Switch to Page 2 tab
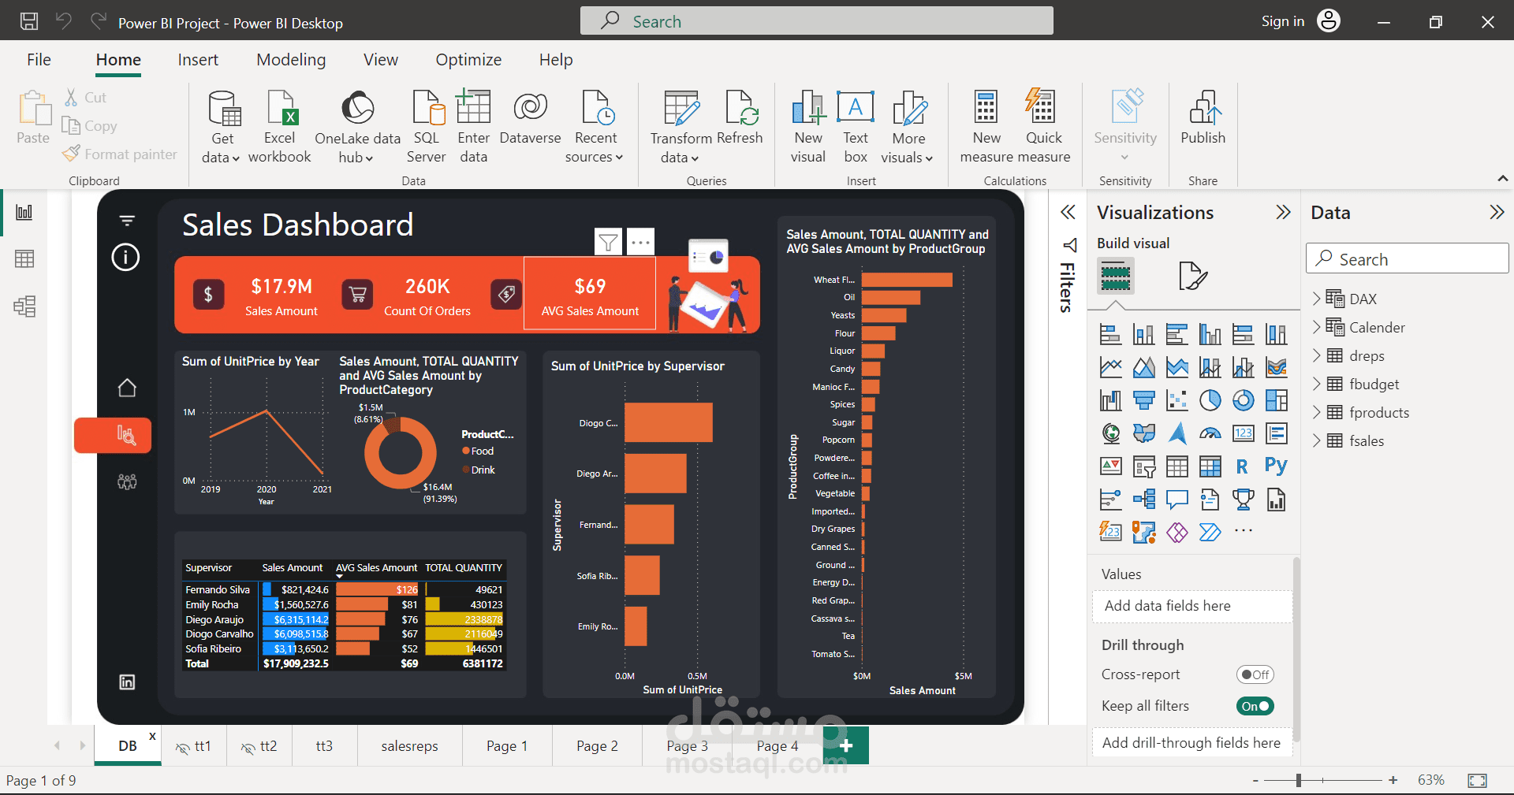 point(597,746)
